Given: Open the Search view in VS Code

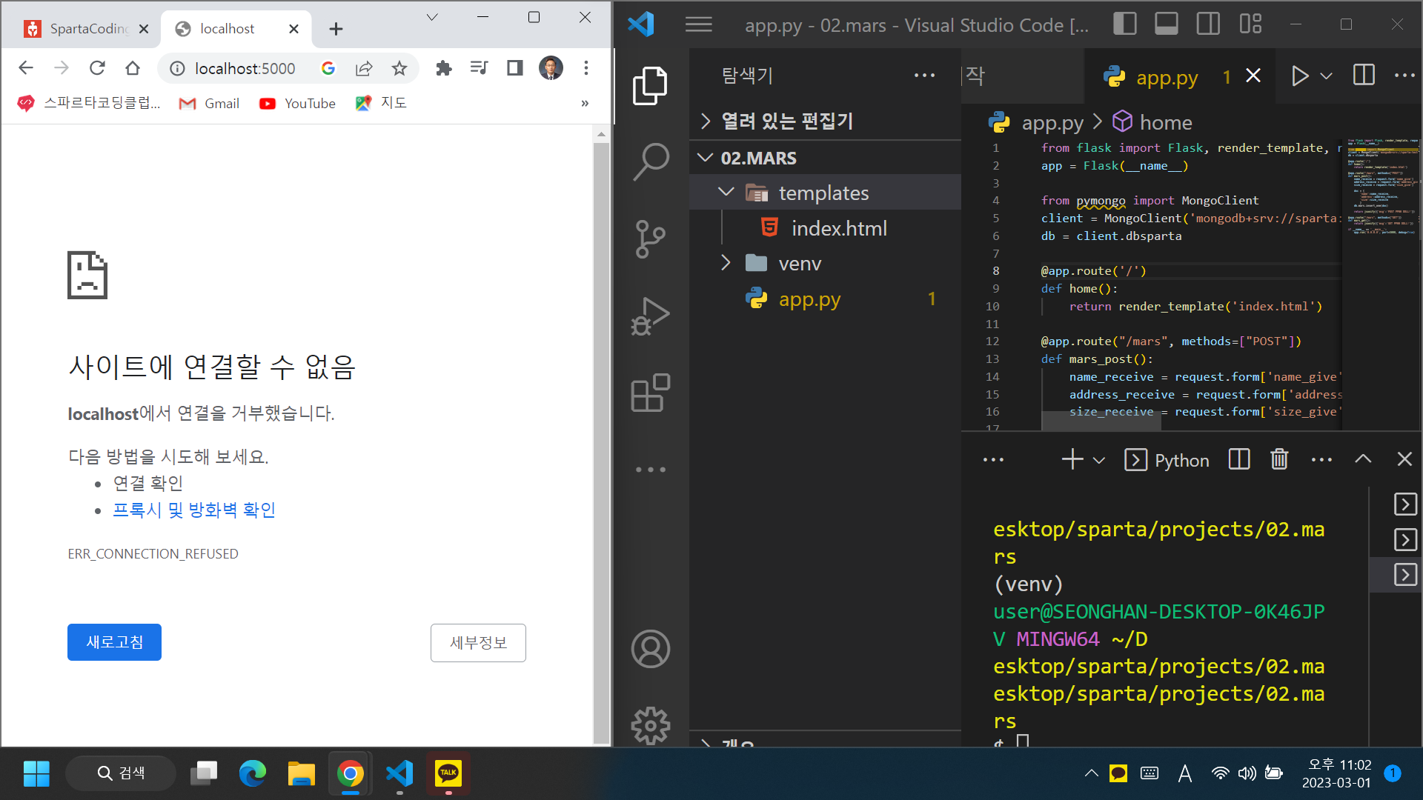Looking at the screenshot, I should click(651, 162).
